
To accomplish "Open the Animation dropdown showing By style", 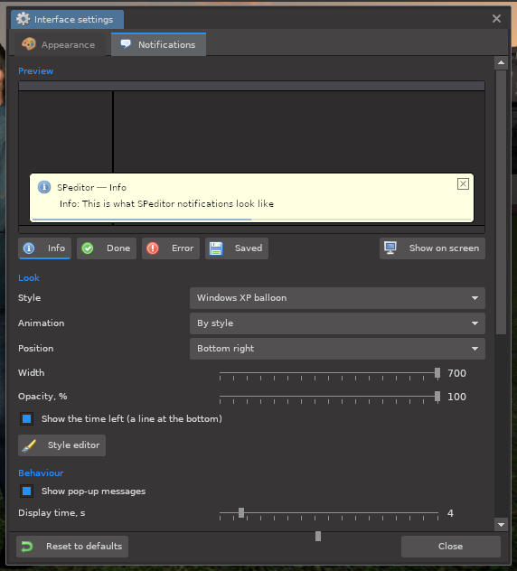I will (x=337, y=323).
